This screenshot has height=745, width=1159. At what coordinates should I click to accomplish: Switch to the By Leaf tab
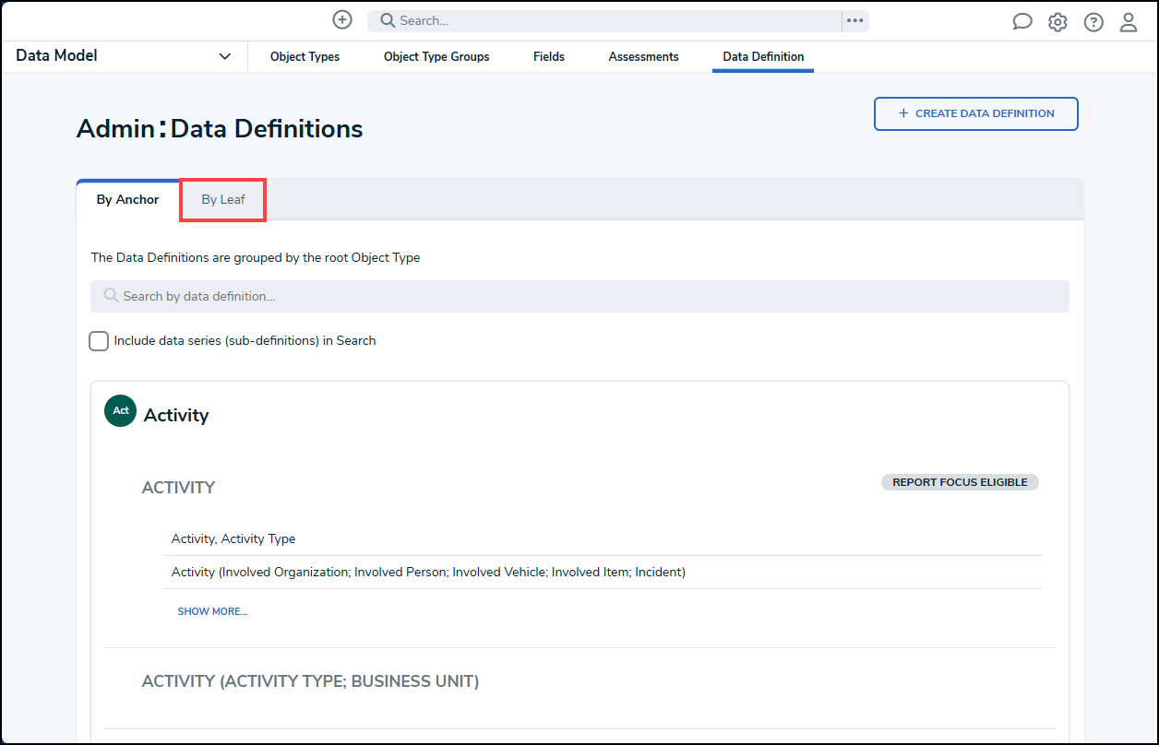click(223, 200)
